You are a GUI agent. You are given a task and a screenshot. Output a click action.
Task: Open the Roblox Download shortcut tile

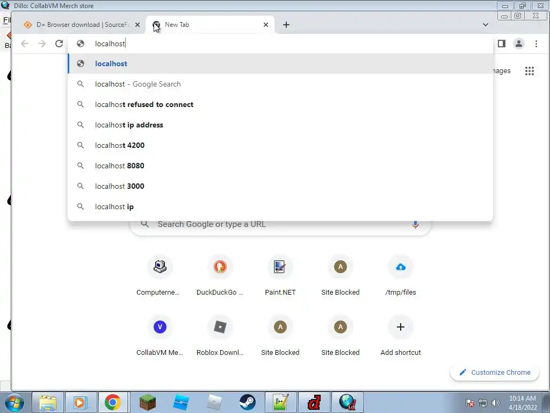220,336
